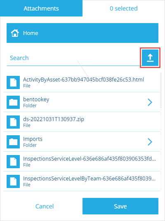Navigate to Home breadcrumb label

point(31,33)
